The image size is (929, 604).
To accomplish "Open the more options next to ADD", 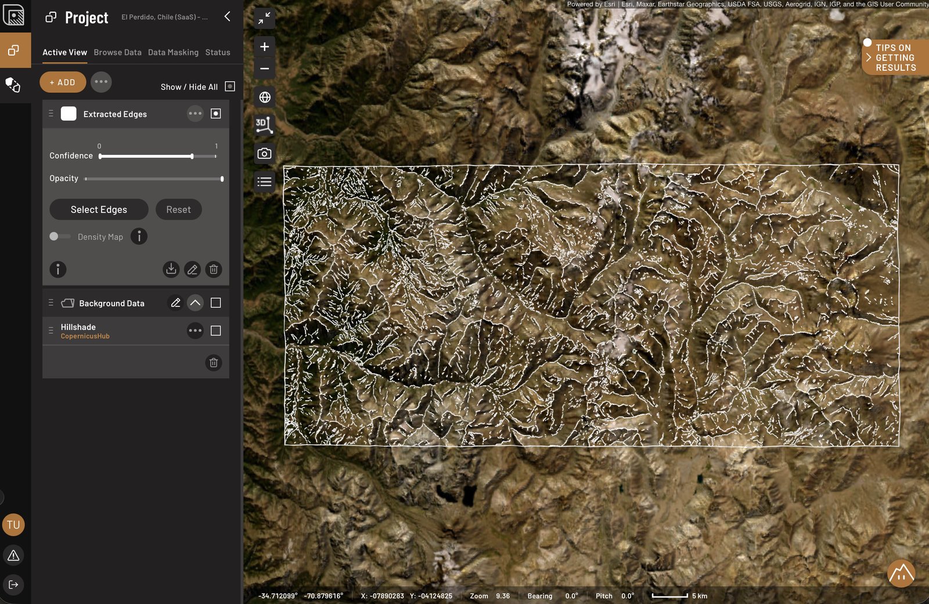I will pyautogui.click(x=101, y=82).
